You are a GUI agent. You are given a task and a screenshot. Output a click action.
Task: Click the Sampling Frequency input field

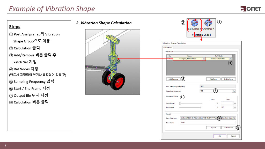click(x=215, y=91)
